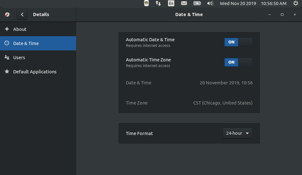Screen dimensions: 302x175
Task: Click the mail envelope indicator
Action: [x=184, y=3]
